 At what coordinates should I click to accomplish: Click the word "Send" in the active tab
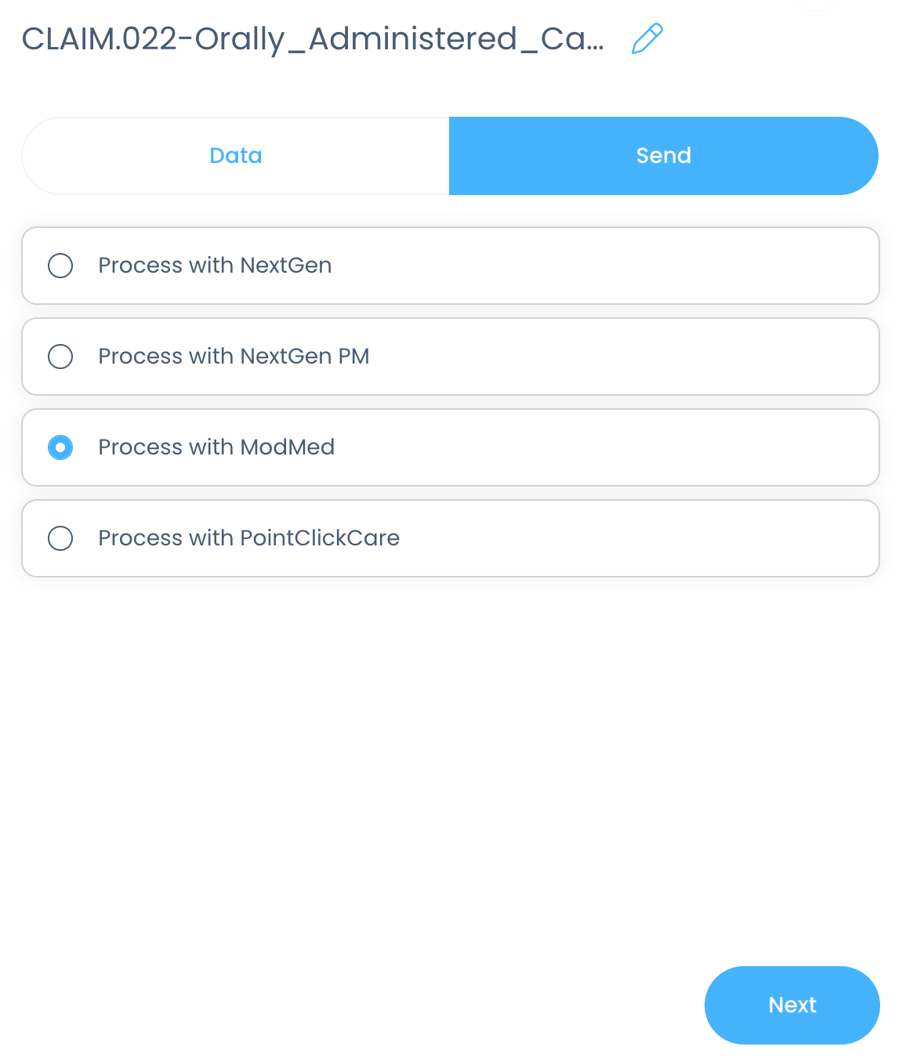pos(663,156)
